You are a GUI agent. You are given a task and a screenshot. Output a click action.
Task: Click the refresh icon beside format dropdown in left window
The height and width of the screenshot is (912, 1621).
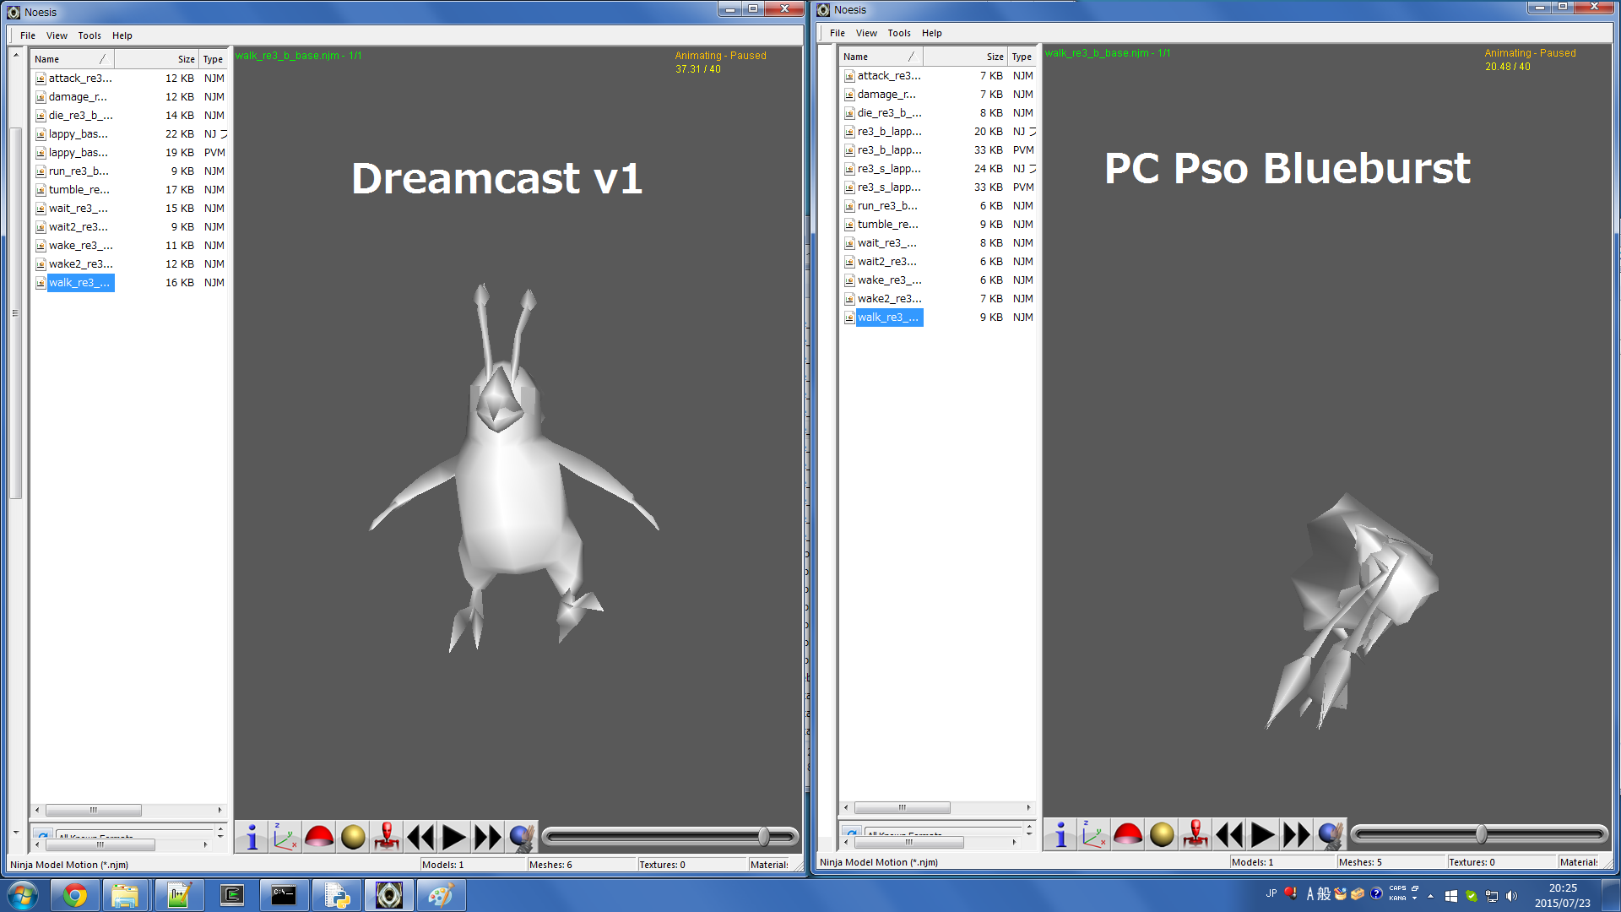pyautogui.click(x=42, y=834)
